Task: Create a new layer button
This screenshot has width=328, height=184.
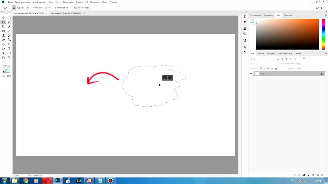Action: [x=318, y=175]
